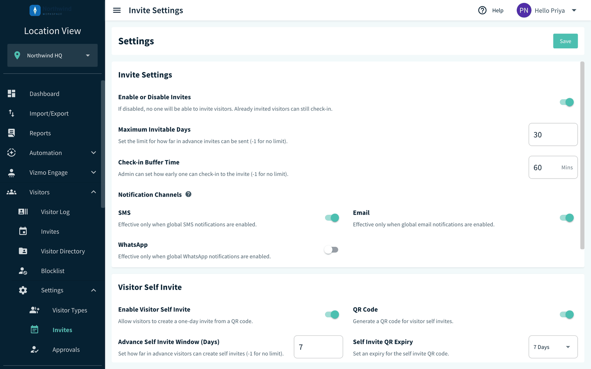Open Self Invite QR Expiry dropdown
The height and width of the screenshot is (369, 591).
553,347
